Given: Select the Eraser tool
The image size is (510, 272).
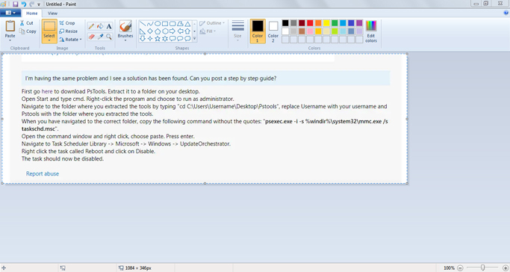Looking at the screenshot, I should pyautogui.click(x=91, y=37).
